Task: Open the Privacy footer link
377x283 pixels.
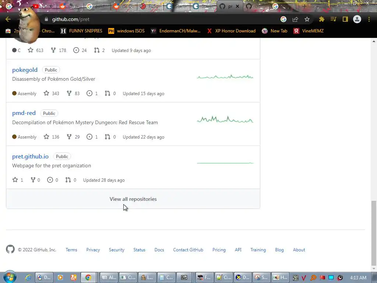Action: click(93, 250)
